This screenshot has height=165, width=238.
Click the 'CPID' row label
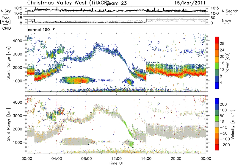7,28
